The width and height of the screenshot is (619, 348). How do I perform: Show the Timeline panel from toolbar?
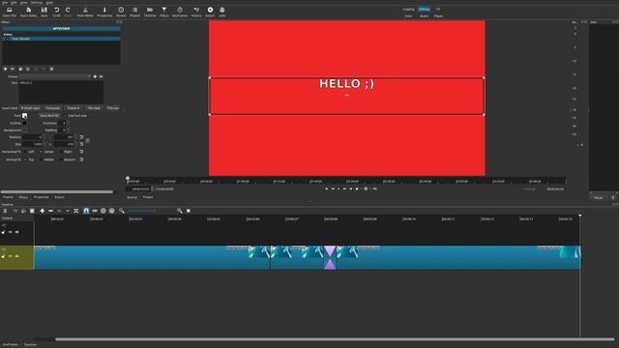[150, 12]
